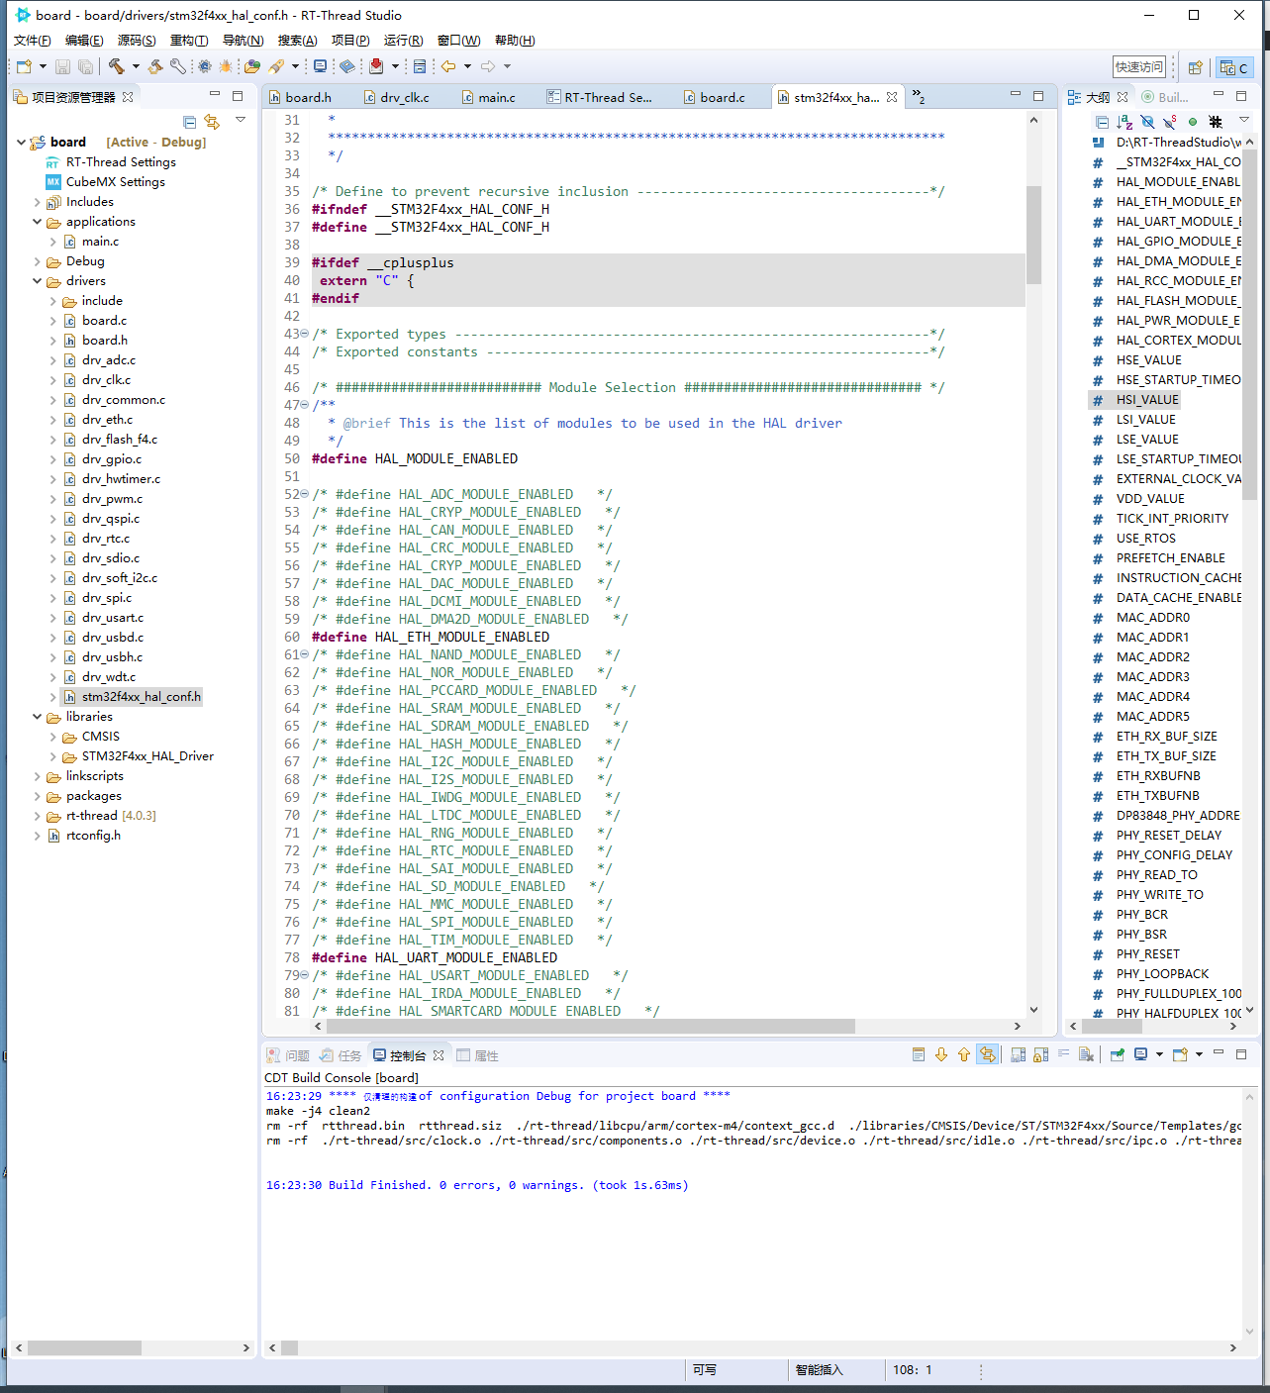
Task: Collapse all items in outline panel
Action: pyautogui.click(x=1102, y=122)
